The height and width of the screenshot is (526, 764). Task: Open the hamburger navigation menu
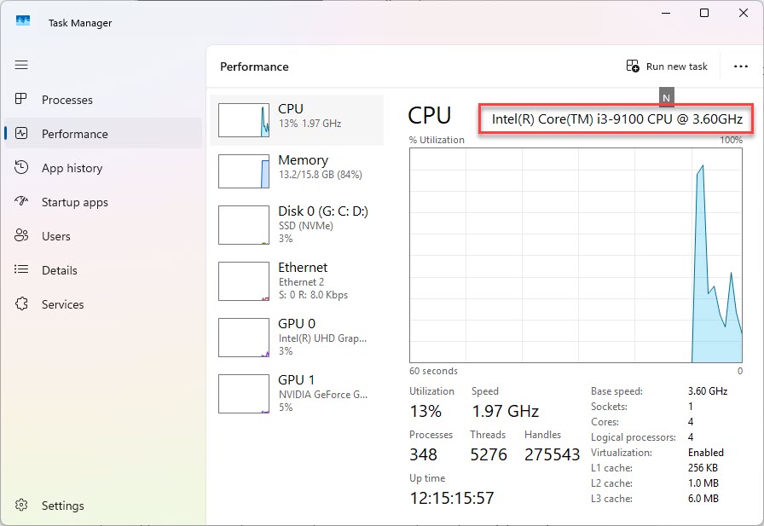pos(21,65)
